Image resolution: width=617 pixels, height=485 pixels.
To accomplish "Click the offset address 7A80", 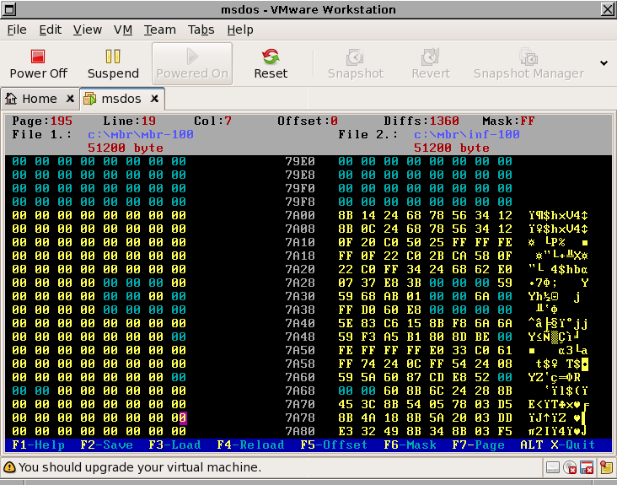I will [300, 432].
